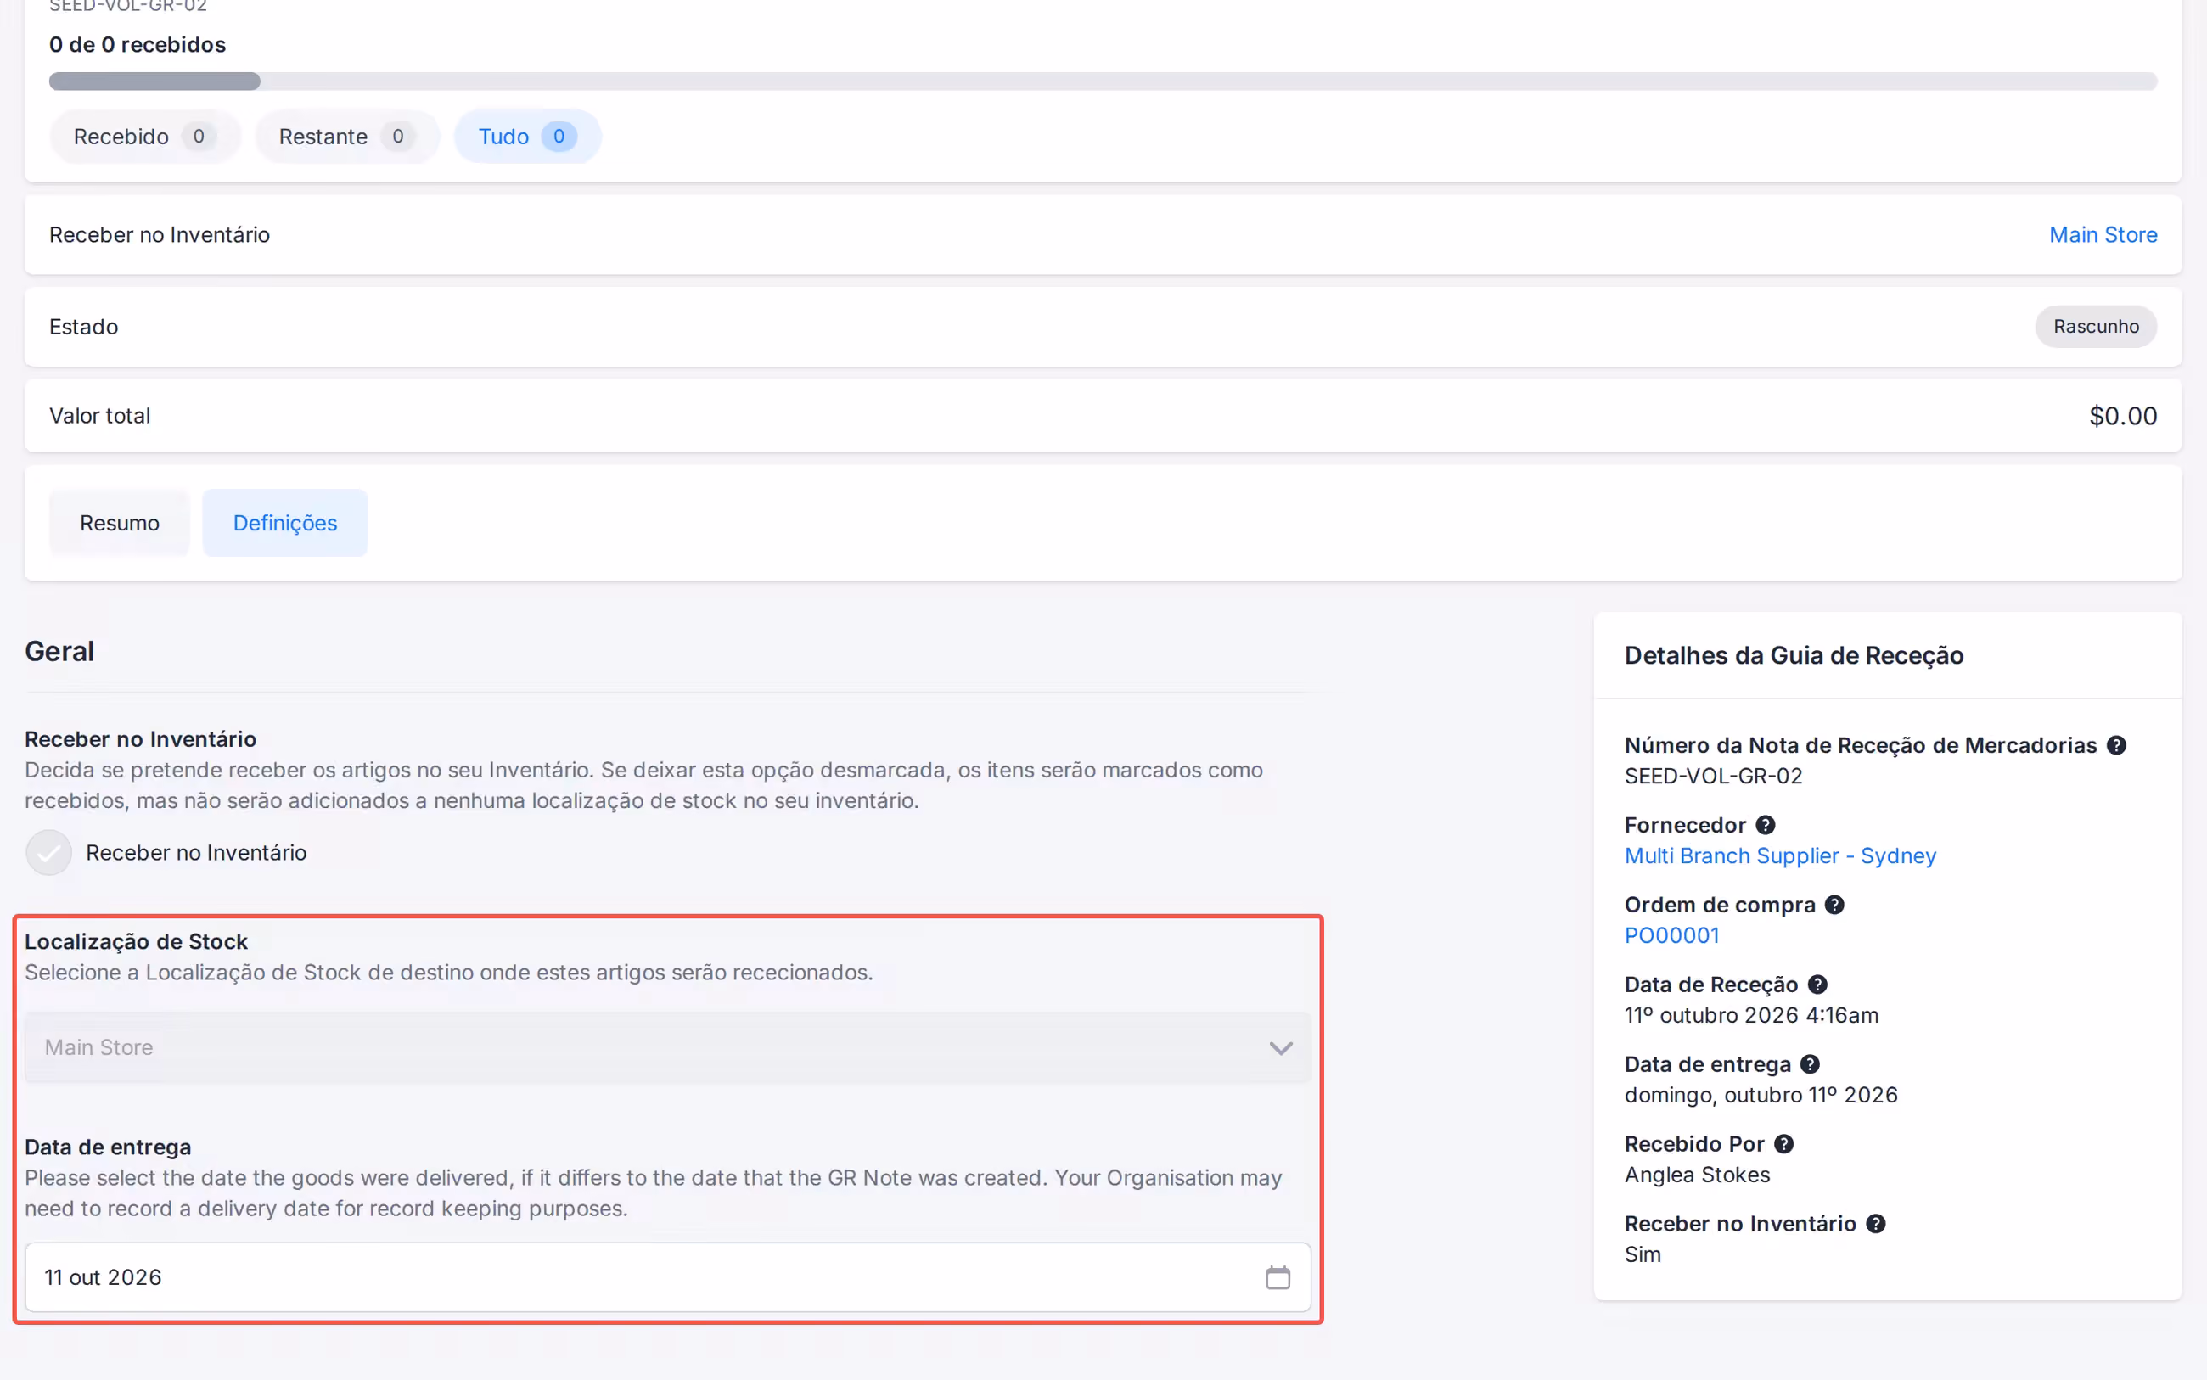The width and height of the screenshot is (2207, 1380).
Task: Click the Detalhes da Guia de Receção heading
Action: coord(1794,655)
